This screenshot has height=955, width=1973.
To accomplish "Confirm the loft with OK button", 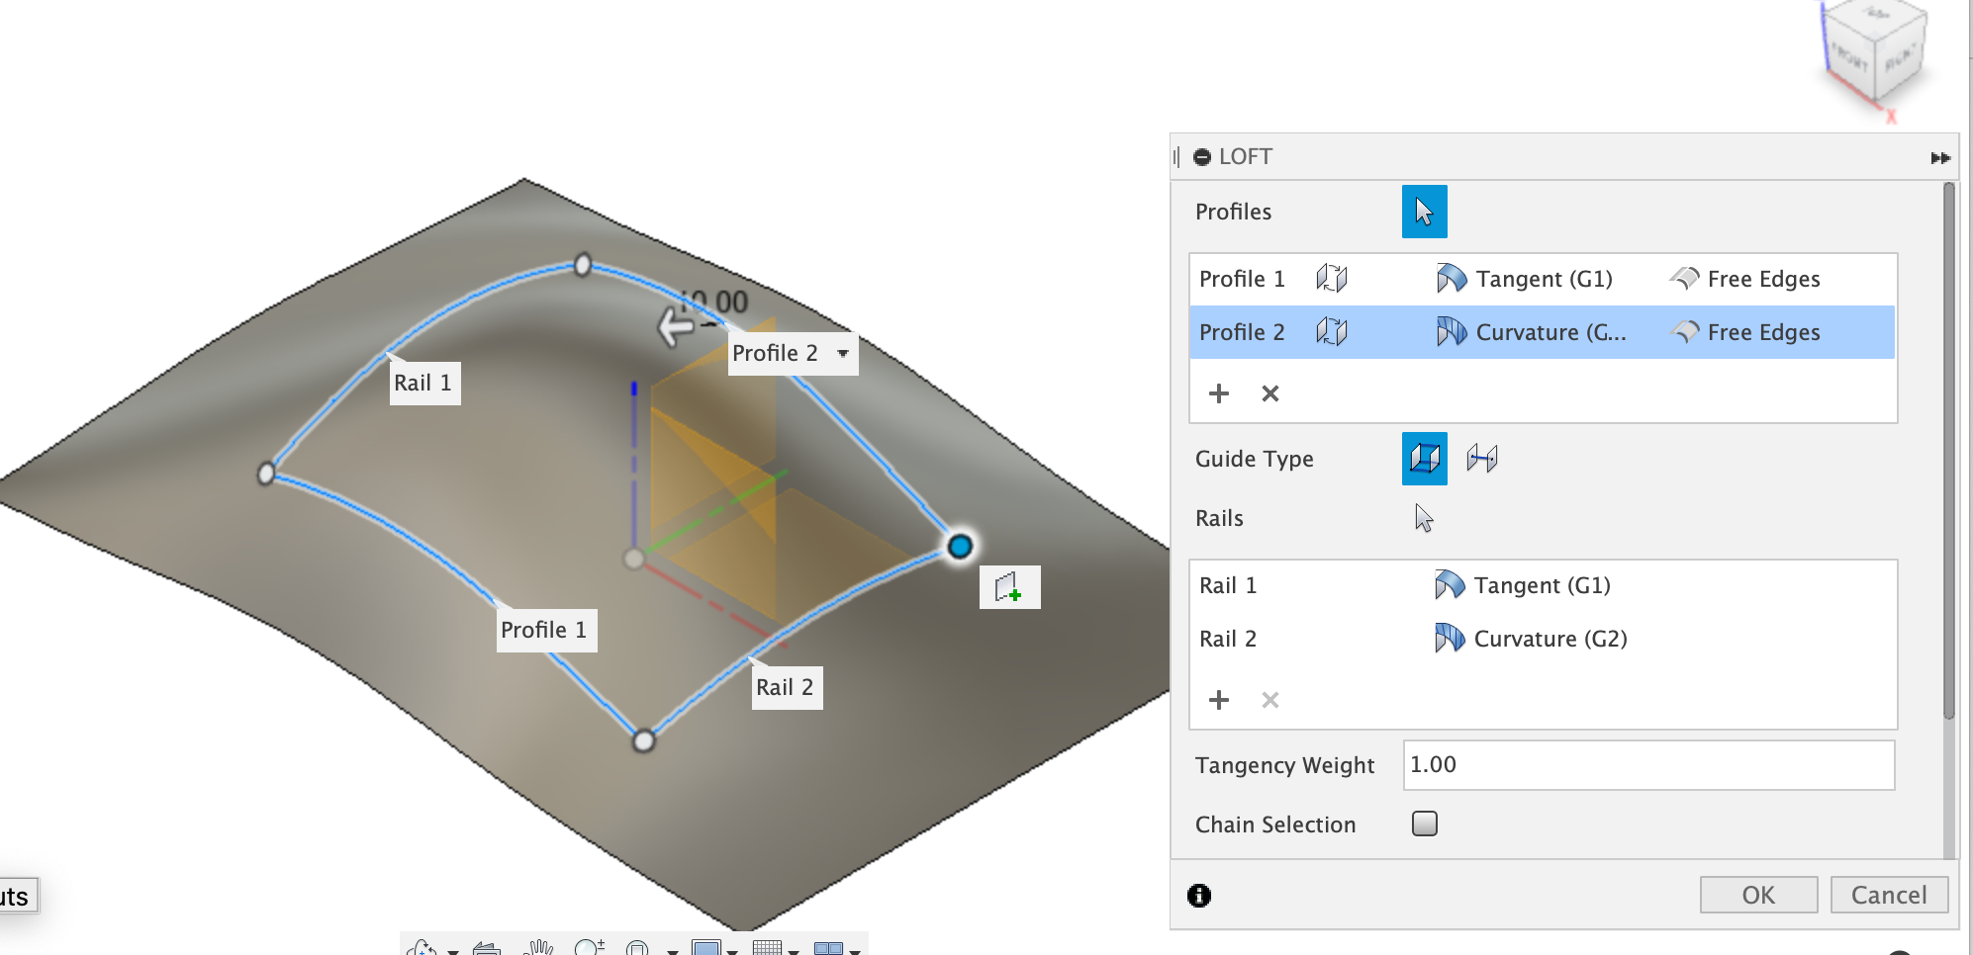I will click(1758, 895).
